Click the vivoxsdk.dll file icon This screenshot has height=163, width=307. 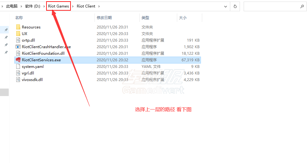[x=18, y=80]
